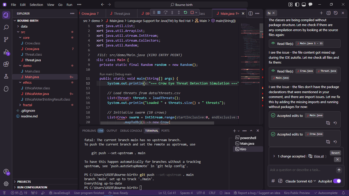Click the View all link
This screenshot has width=349, height=196.
[x=319, y=156]
